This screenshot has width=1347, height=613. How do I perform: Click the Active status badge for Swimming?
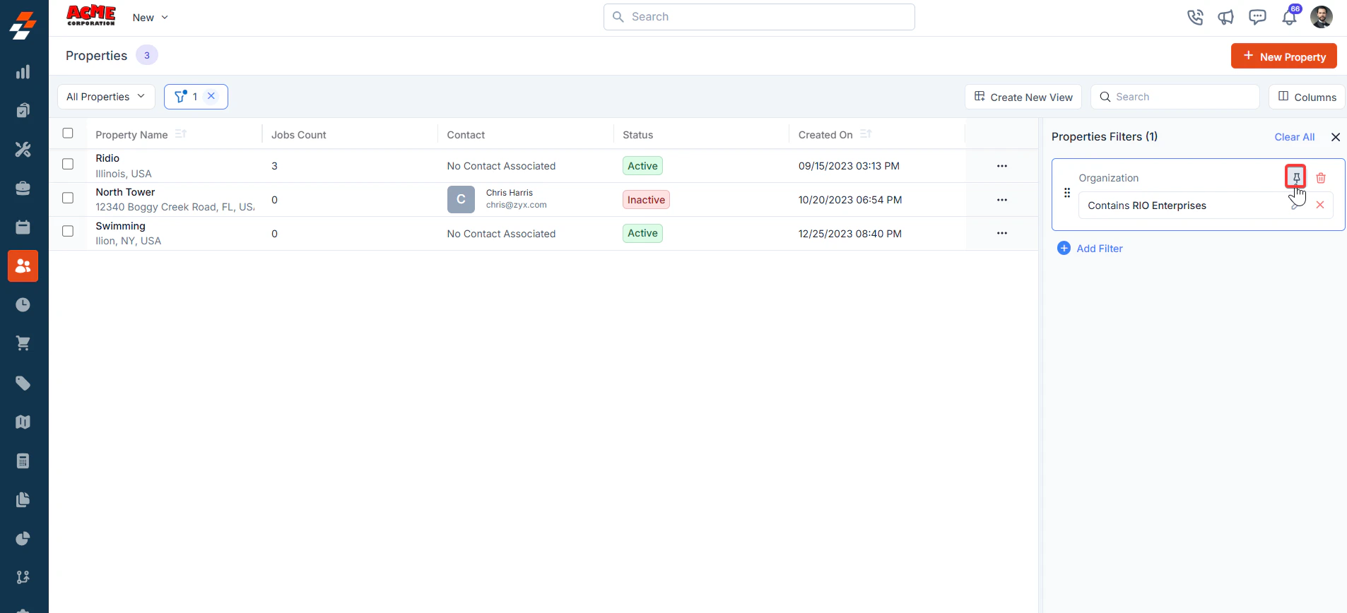(x=642, y=233)
